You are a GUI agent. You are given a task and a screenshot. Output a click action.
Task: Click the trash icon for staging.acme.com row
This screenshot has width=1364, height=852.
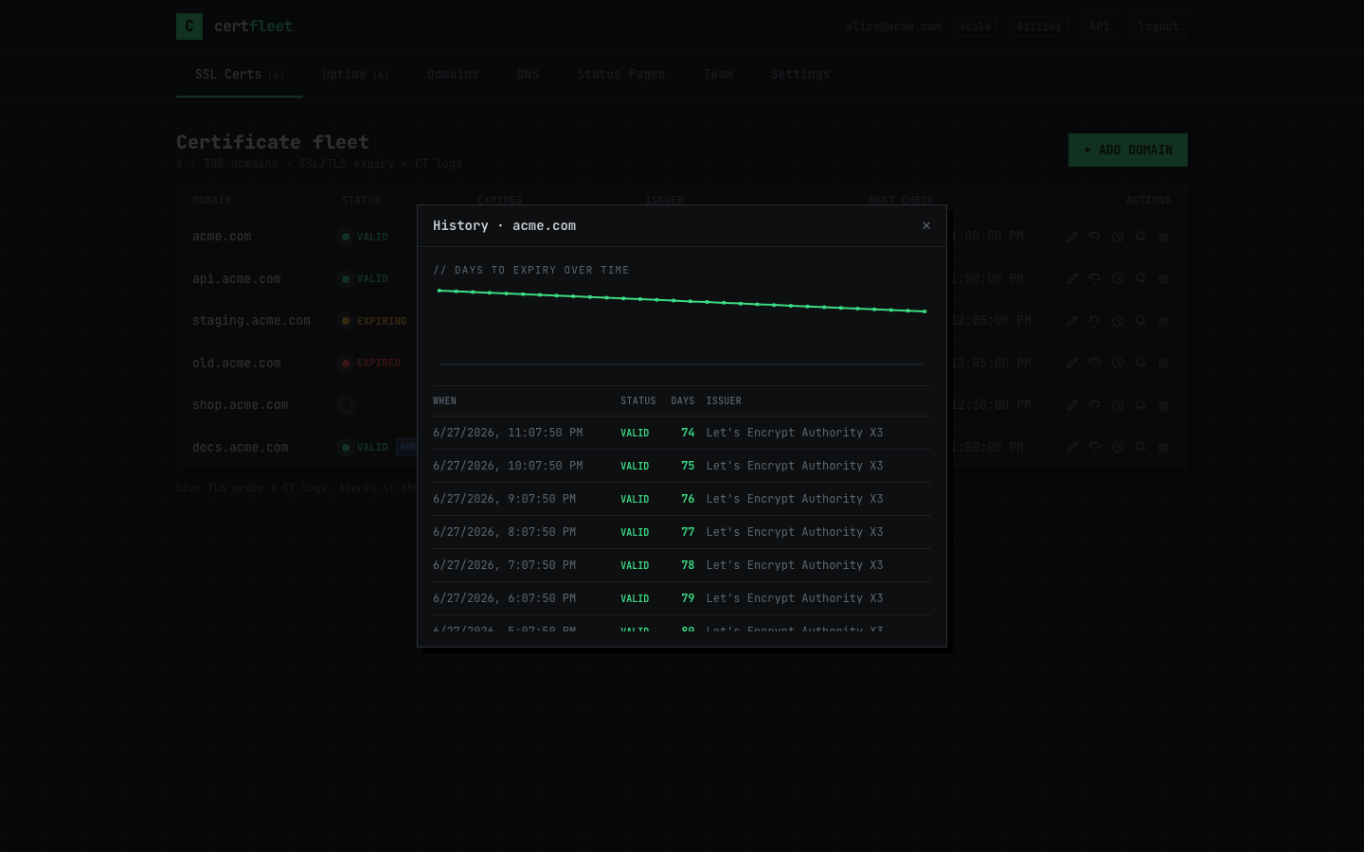coord(1163,321)
